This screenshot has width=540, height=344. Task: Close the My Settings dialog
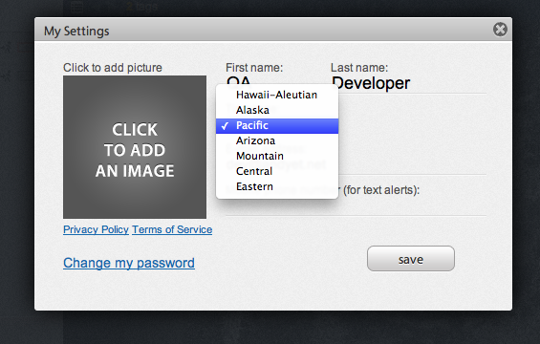[x=500, y=30]
